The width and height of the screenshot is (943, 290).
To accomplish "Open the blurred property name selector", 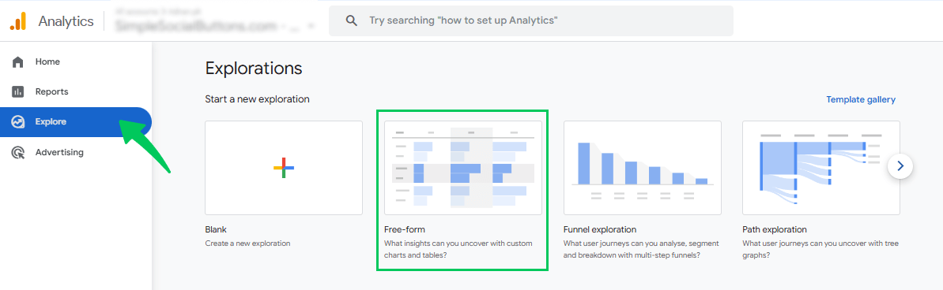I will point(210,21).
